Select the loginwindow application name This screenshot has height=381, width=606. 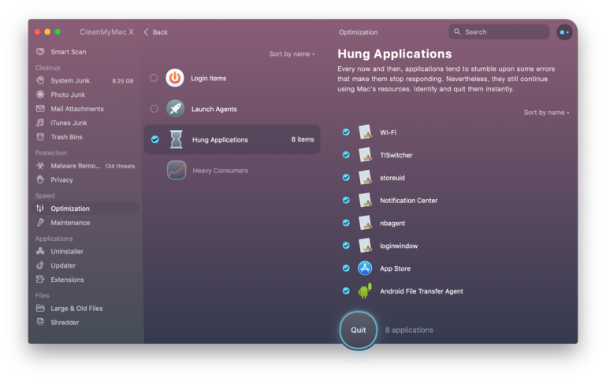(399, 246)
